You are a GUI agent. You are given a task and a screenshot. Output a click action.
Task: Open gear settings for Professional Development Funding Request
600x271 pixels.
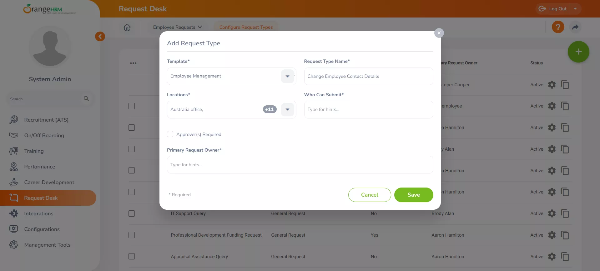[552, 235]
